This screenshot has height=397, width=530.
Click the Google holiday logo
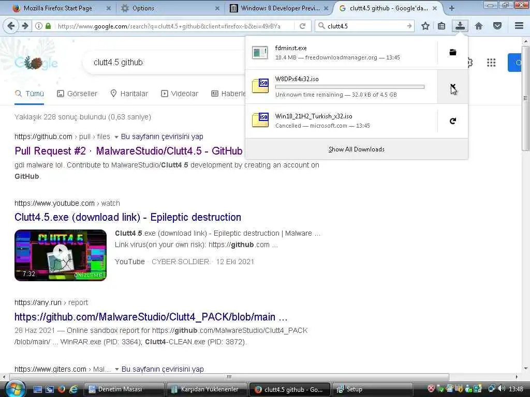36,63
